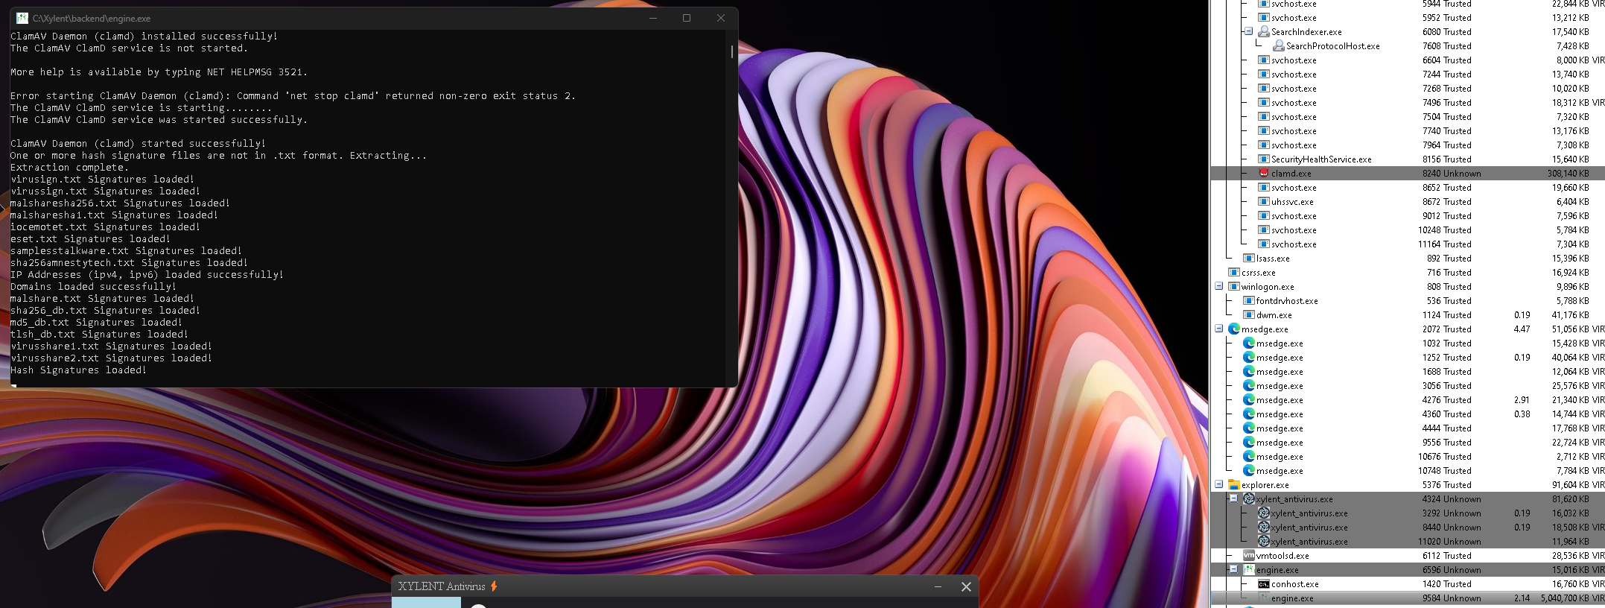Click the xylent_antivirus.exe icon for PID 4324
Screen dimensions: 1605x608
(x=1249, y=498)
